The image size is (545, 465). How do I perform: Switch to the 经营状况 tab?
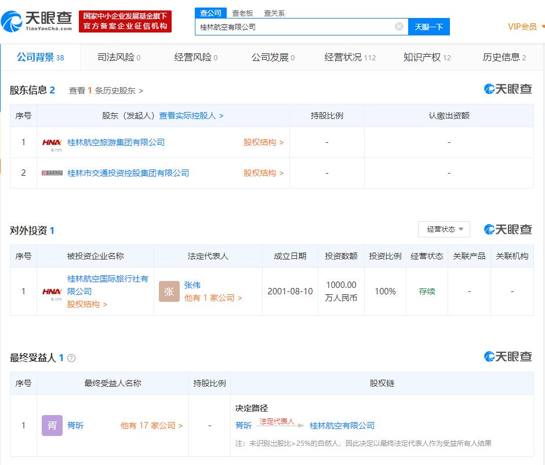click(x=350, y=57)
